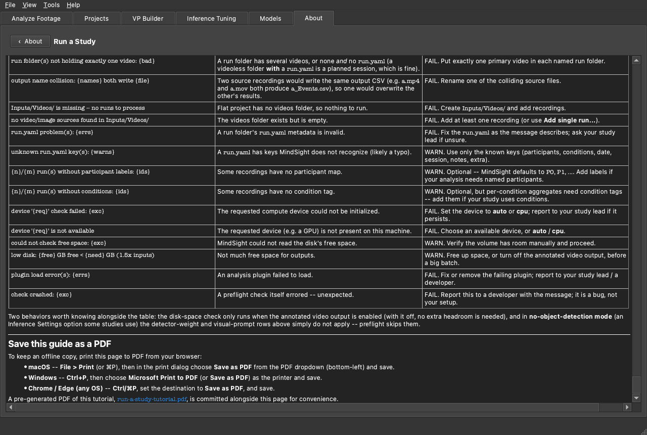Select 'no video/image sources found' cell

(112, 120)
